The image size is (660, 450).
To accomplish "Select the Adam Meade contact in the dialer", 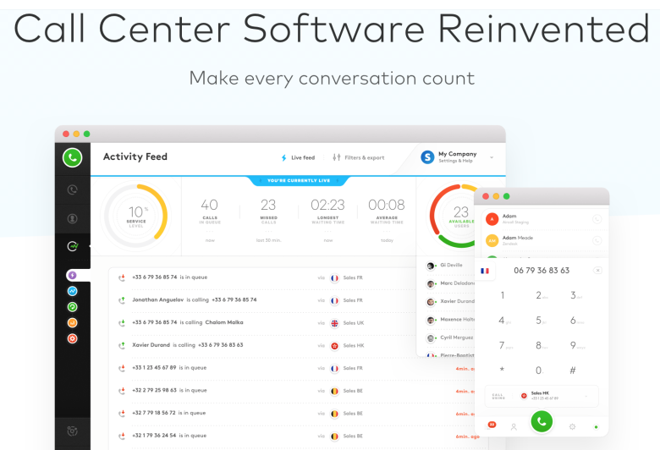I will (542, 240).
